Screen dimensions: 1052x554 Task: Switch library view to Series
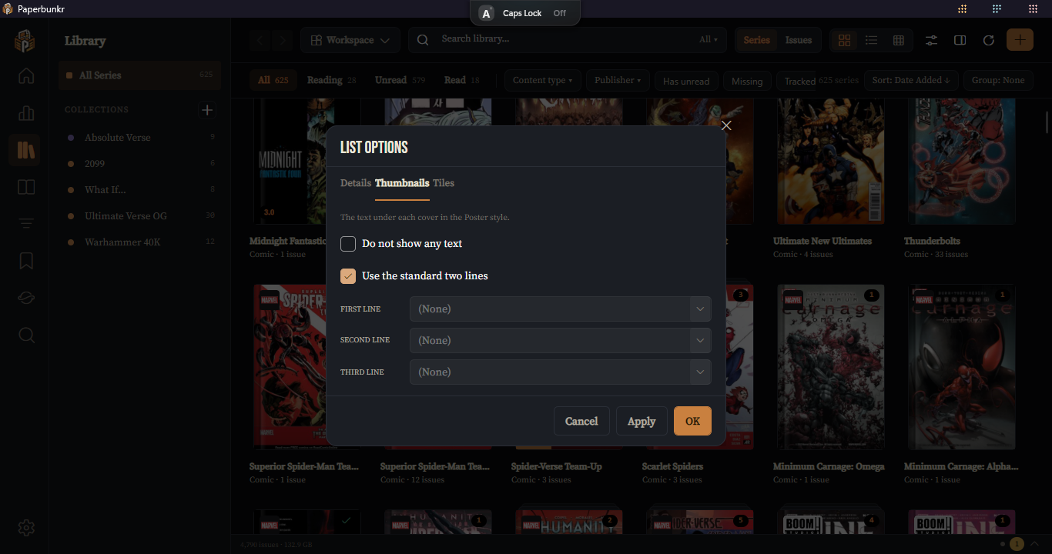point(756,40)
